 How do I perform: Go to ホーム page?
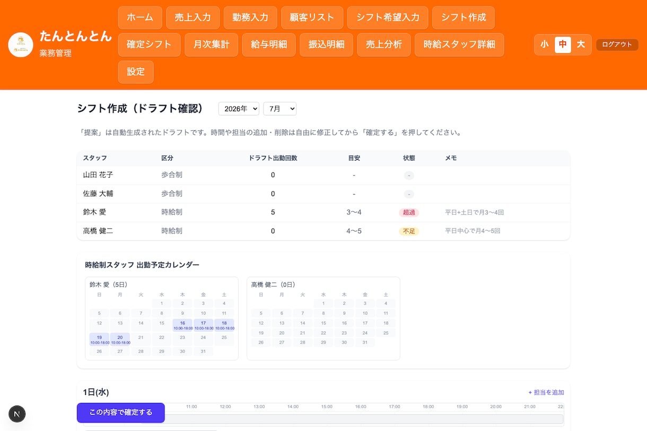tap(140, 17)
